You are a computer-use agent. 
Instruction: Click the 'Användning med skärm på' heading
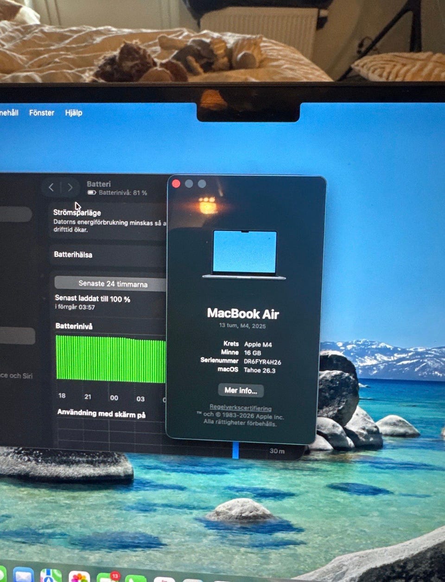[x=101, y=413]
